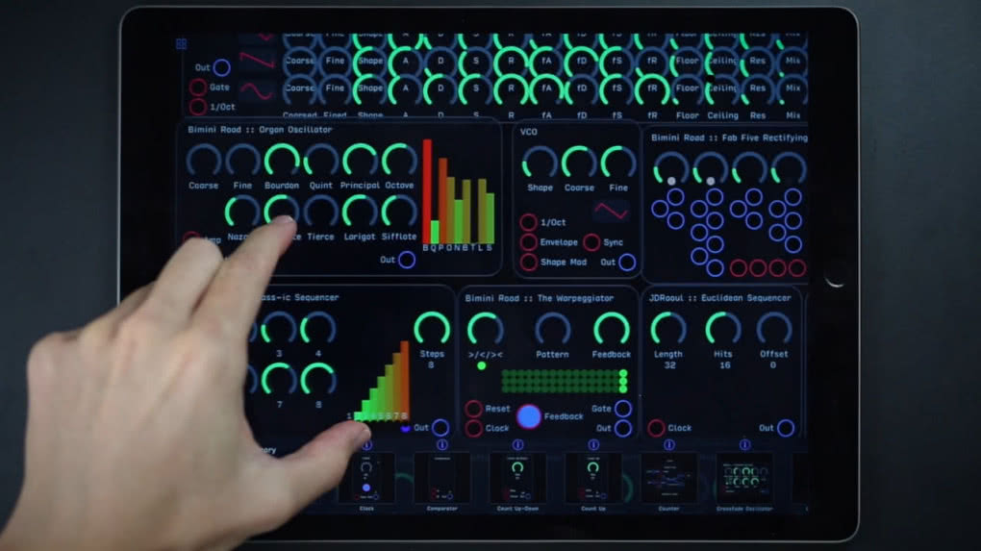
Task: Add the Comparator module from library
Action: [x=442, y=479]
